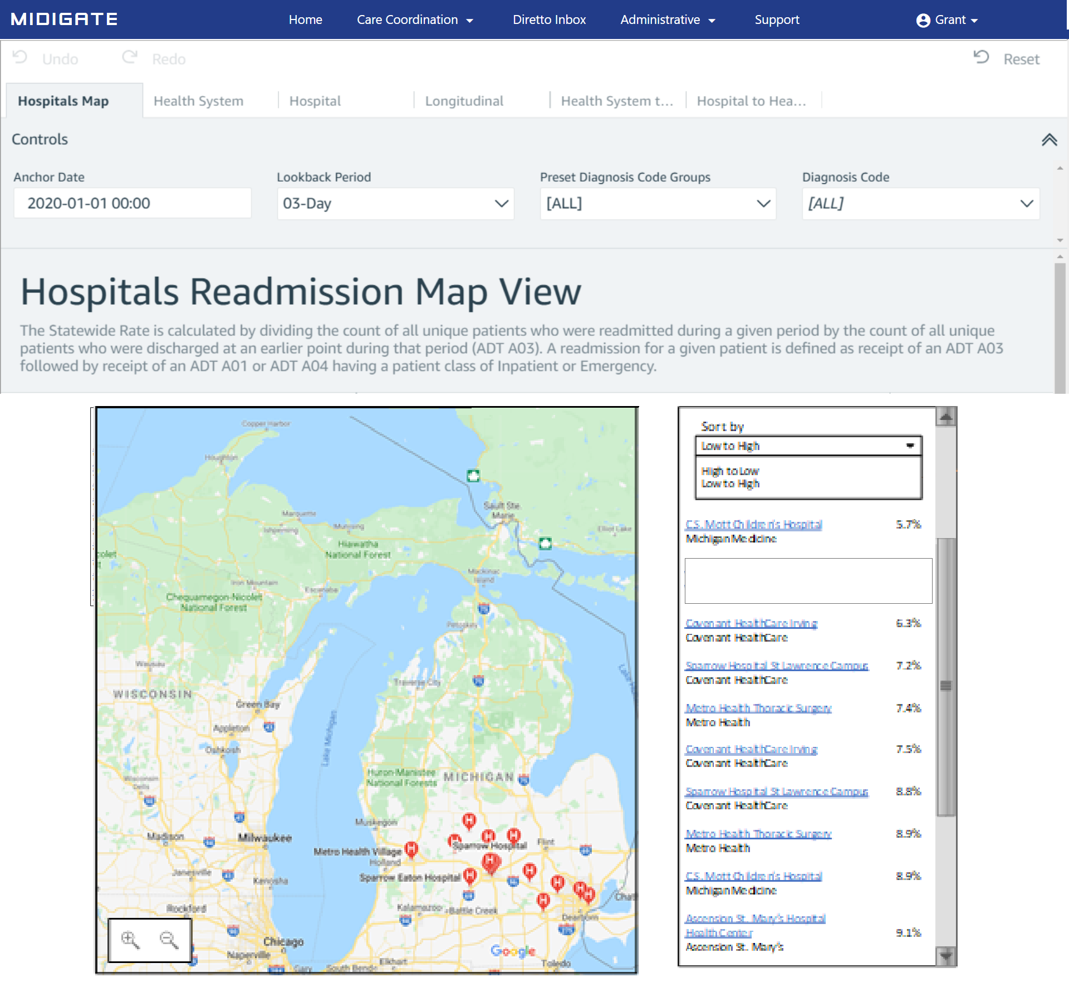Click the Hospitals Readmission Map View heading
The image size is (1069, 997).
301,292
